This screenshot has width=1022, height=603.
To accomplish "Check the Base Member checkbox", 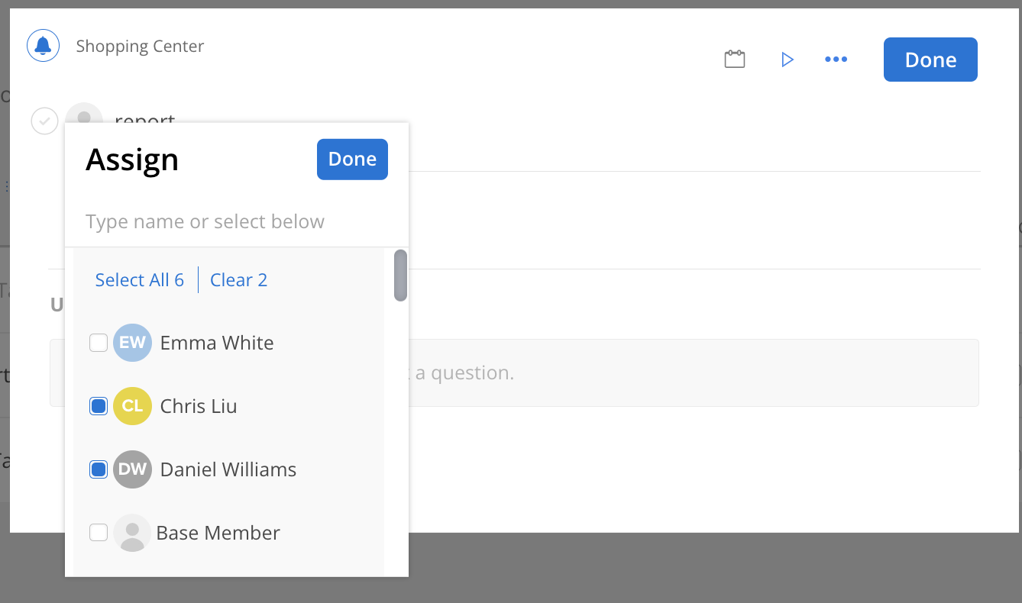I will 98,532.
